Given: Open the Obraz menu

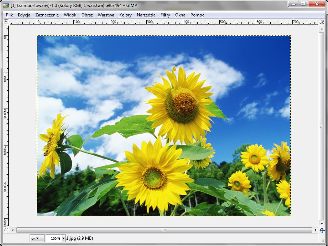Looking at the screenshot, I should (87, 15).
